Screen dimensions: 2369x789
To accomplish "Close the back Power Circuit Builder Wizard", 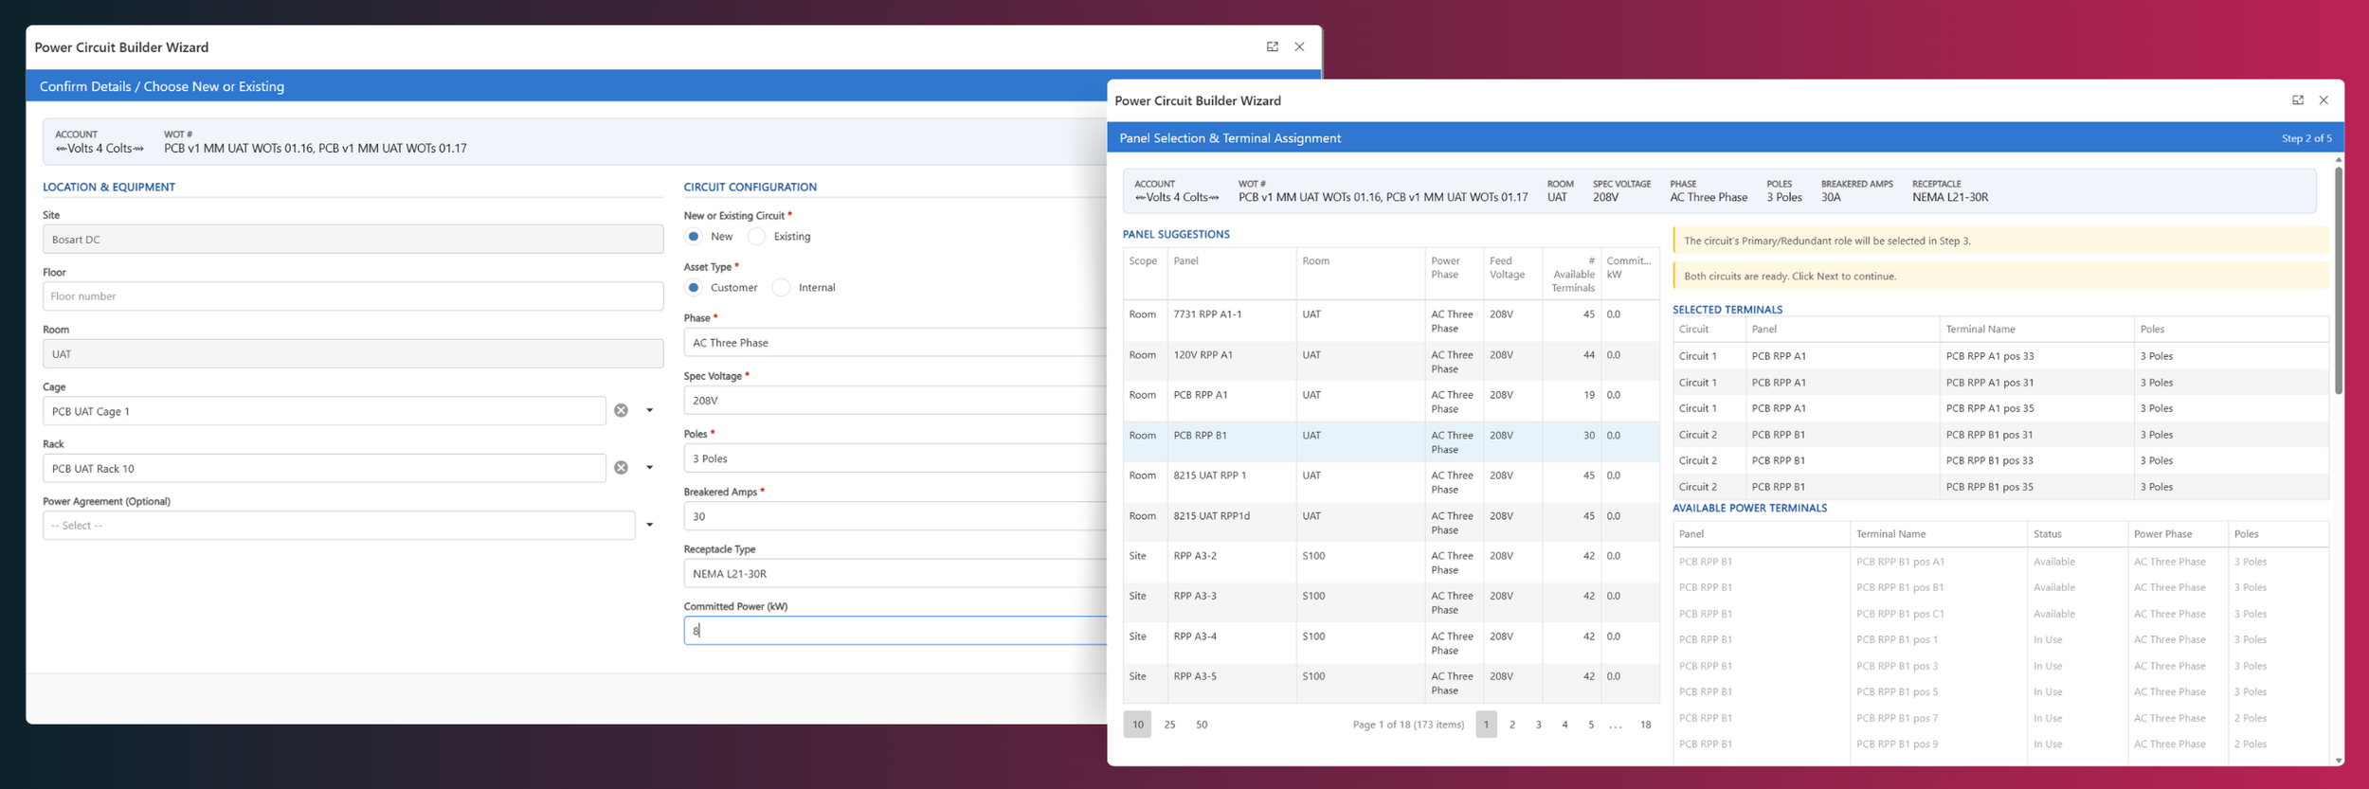I will 1299,46.
